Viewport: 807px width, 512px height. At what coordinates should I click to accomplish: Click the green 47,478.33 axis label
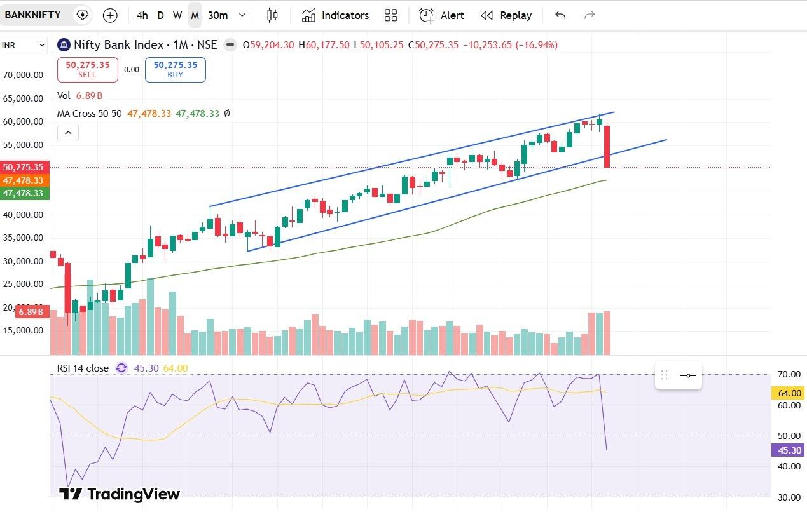point(24,193)
